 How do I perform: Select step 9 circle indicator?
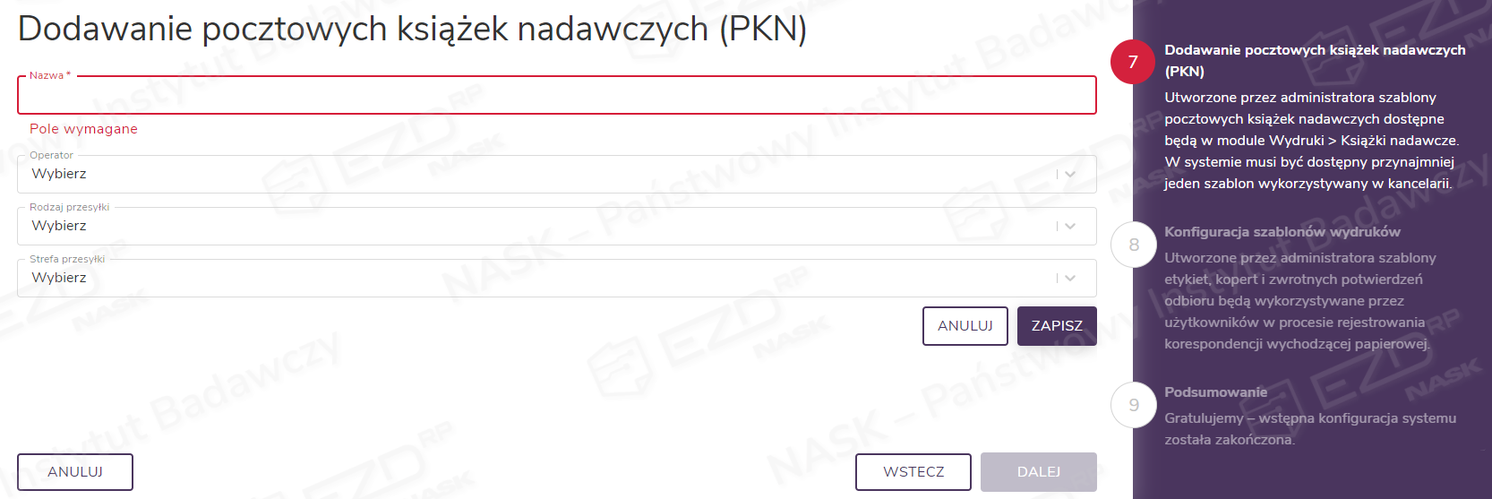(1134, 405)
